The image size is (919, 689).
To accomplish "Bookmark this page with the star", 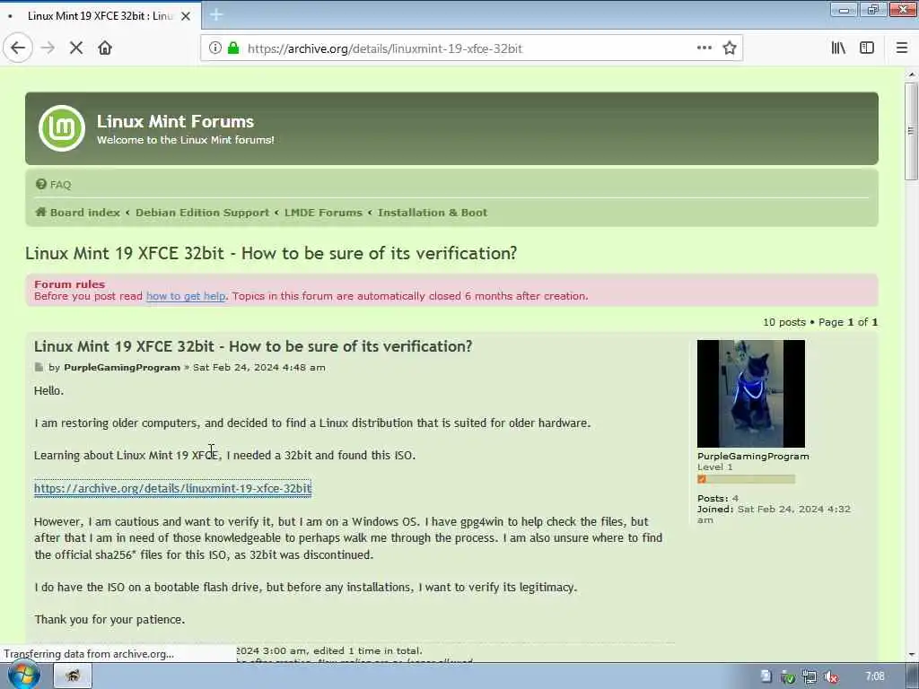I will tap(729, 48).
